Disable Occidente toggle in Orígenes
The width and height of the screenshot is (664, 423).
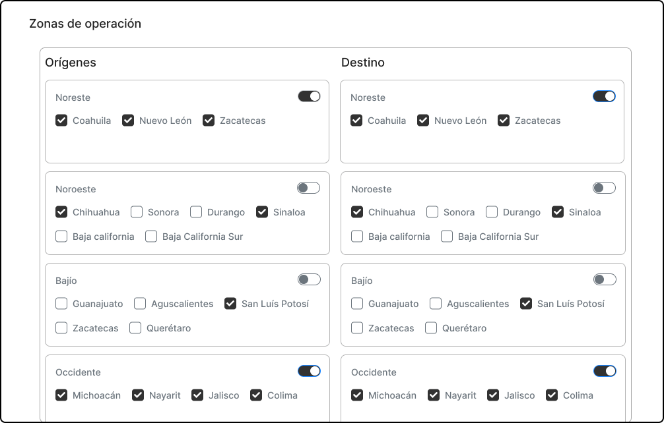(x=309, y=371)
